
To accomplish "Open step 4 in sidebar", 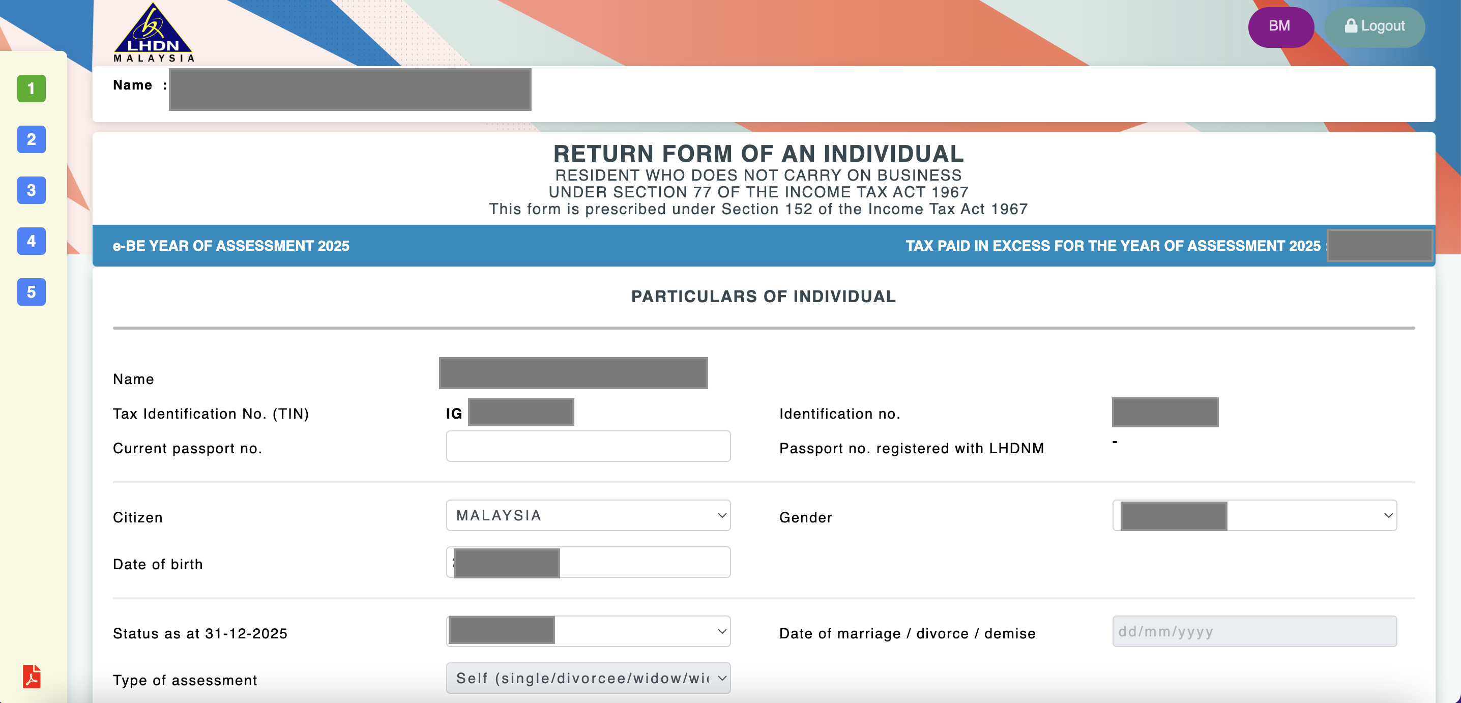I will tap(31, 242).
